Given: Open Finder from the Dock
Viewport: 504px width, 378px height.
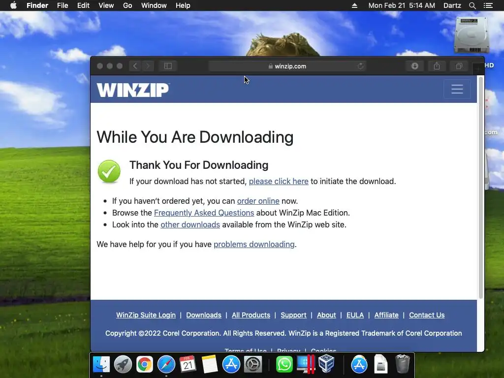Looking at the screenshot, I should click(x=101, y=365).
